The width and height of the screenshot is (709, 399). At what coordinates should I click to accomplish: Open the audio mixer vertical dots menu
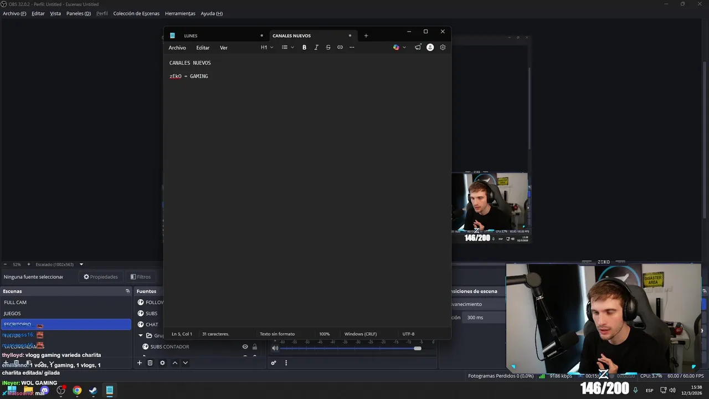tap(286, 363)
